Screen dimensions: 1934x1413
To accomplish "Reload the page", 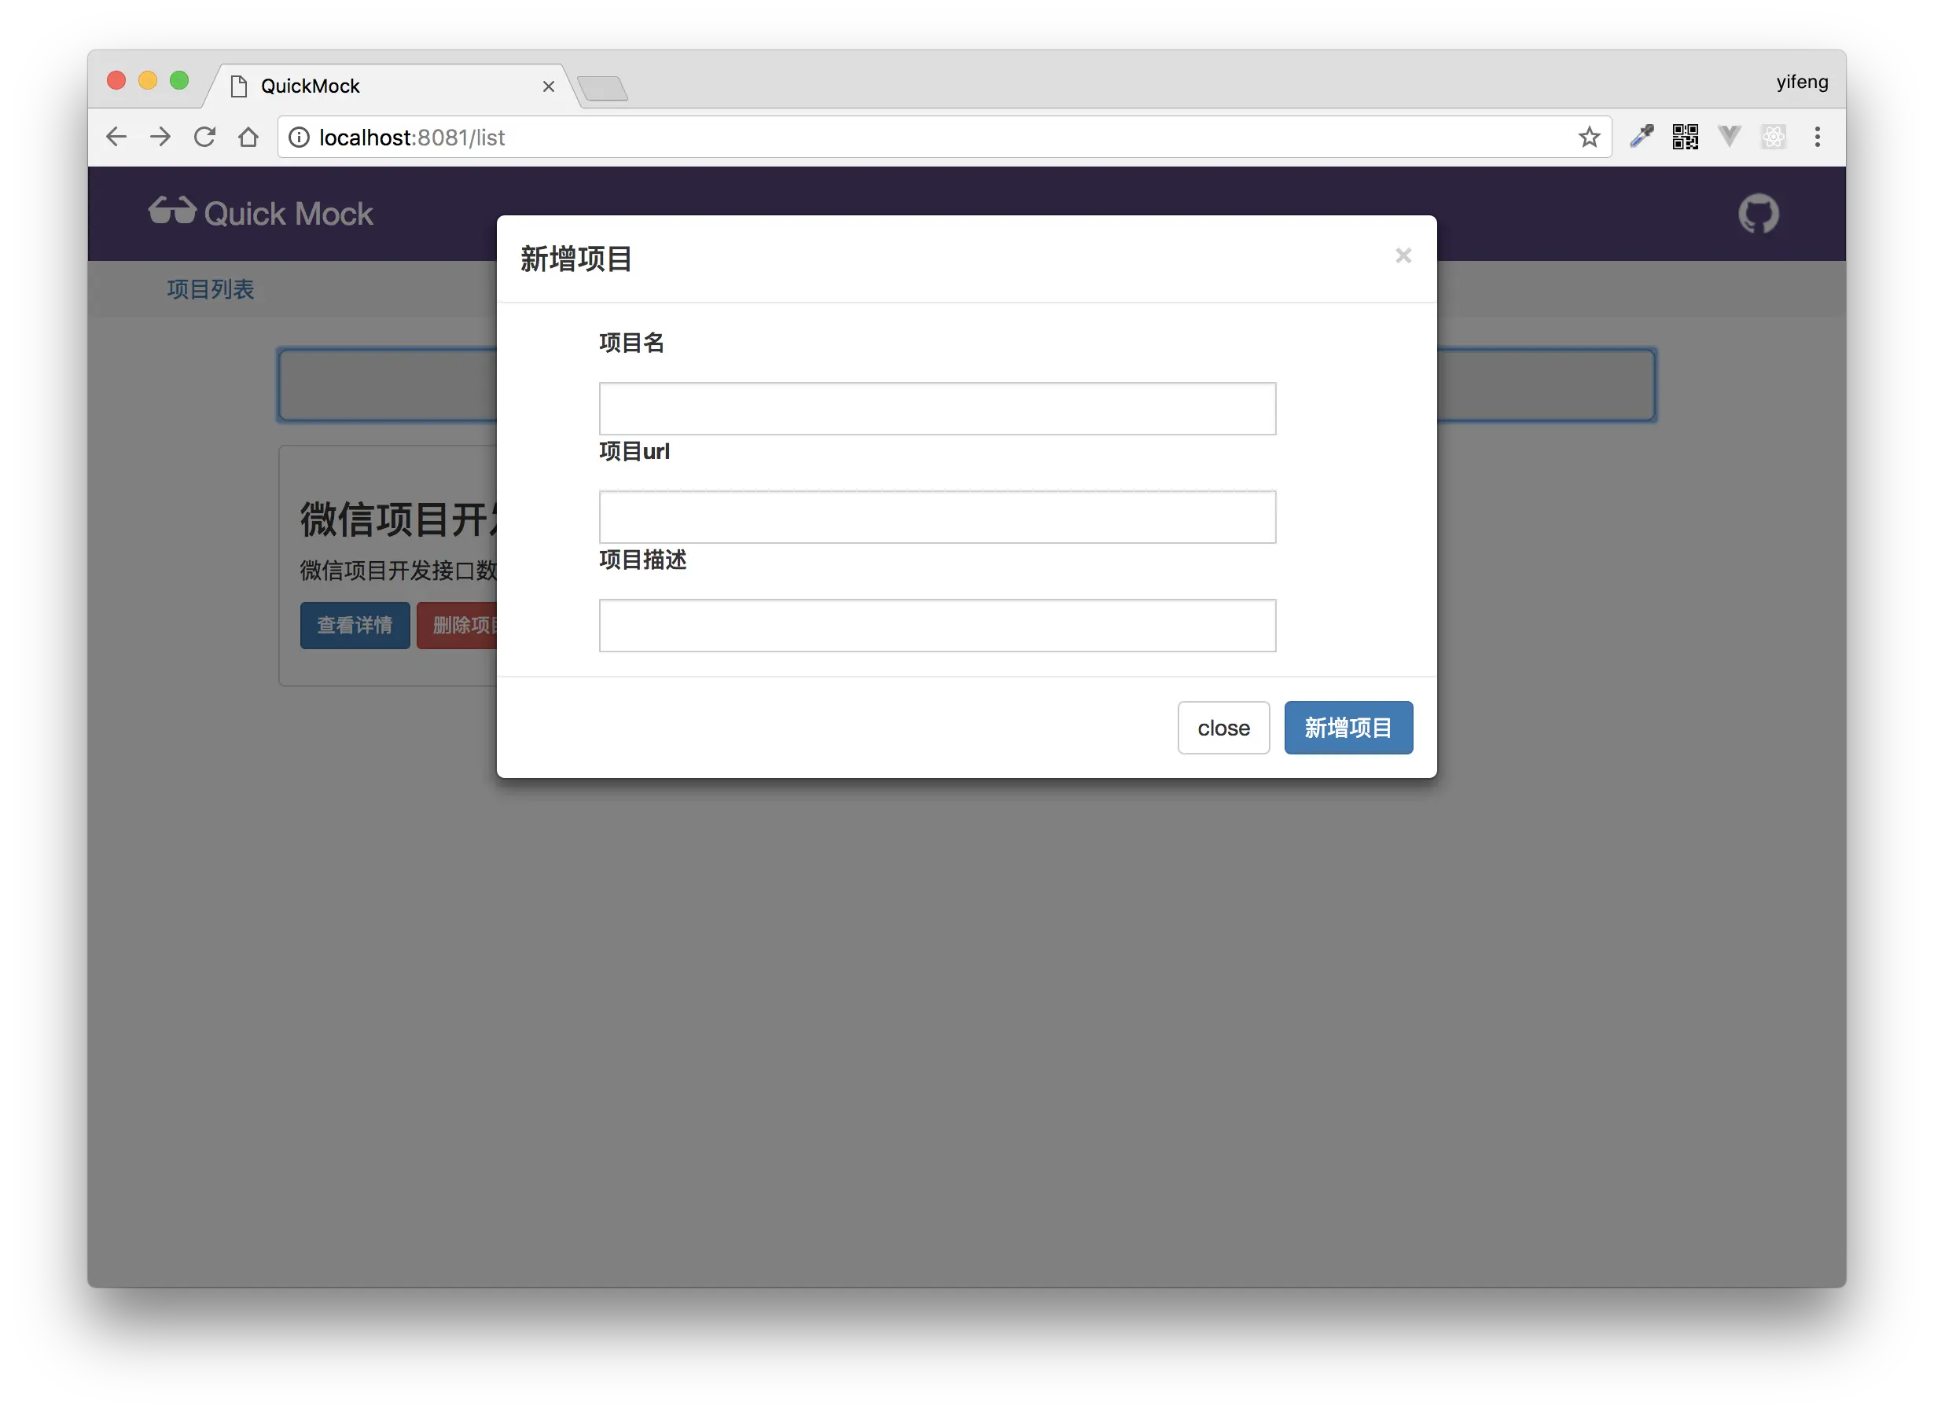I will 204,137.
